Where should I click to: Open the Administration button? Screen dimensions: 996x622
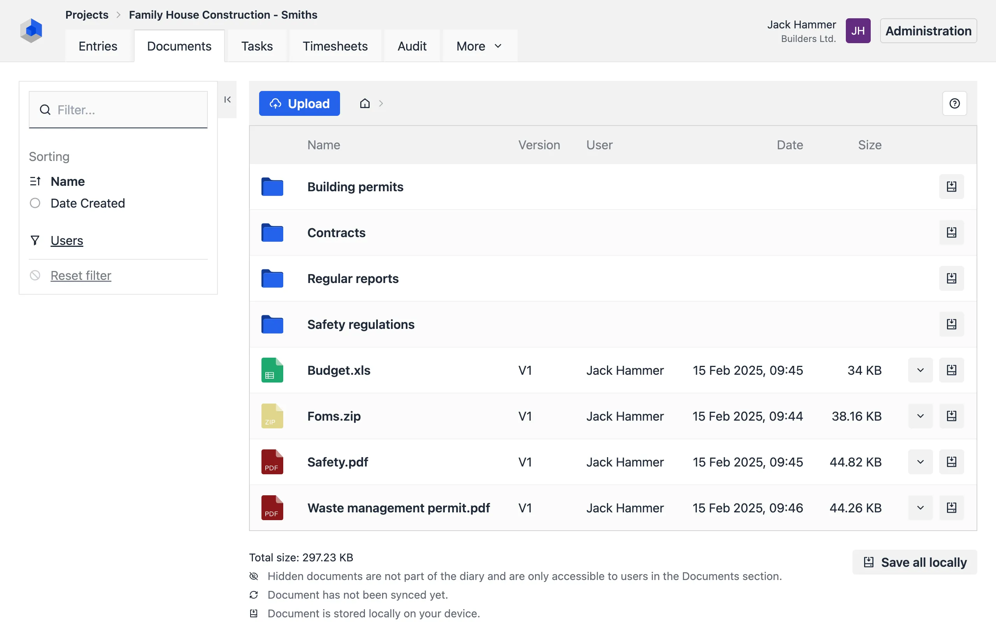[x=928, y=31]
